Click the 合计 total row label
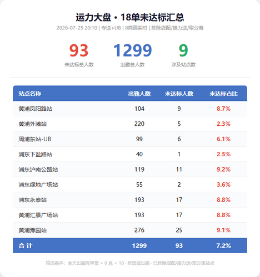 click(26, 245)
